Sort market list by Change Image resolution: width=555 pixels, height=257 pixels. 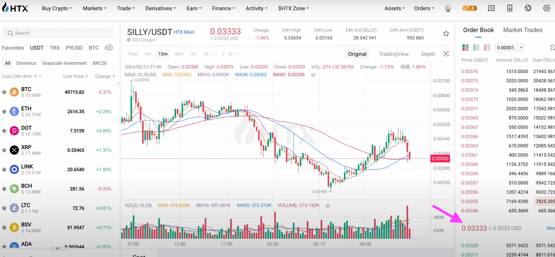pos(105,76)
